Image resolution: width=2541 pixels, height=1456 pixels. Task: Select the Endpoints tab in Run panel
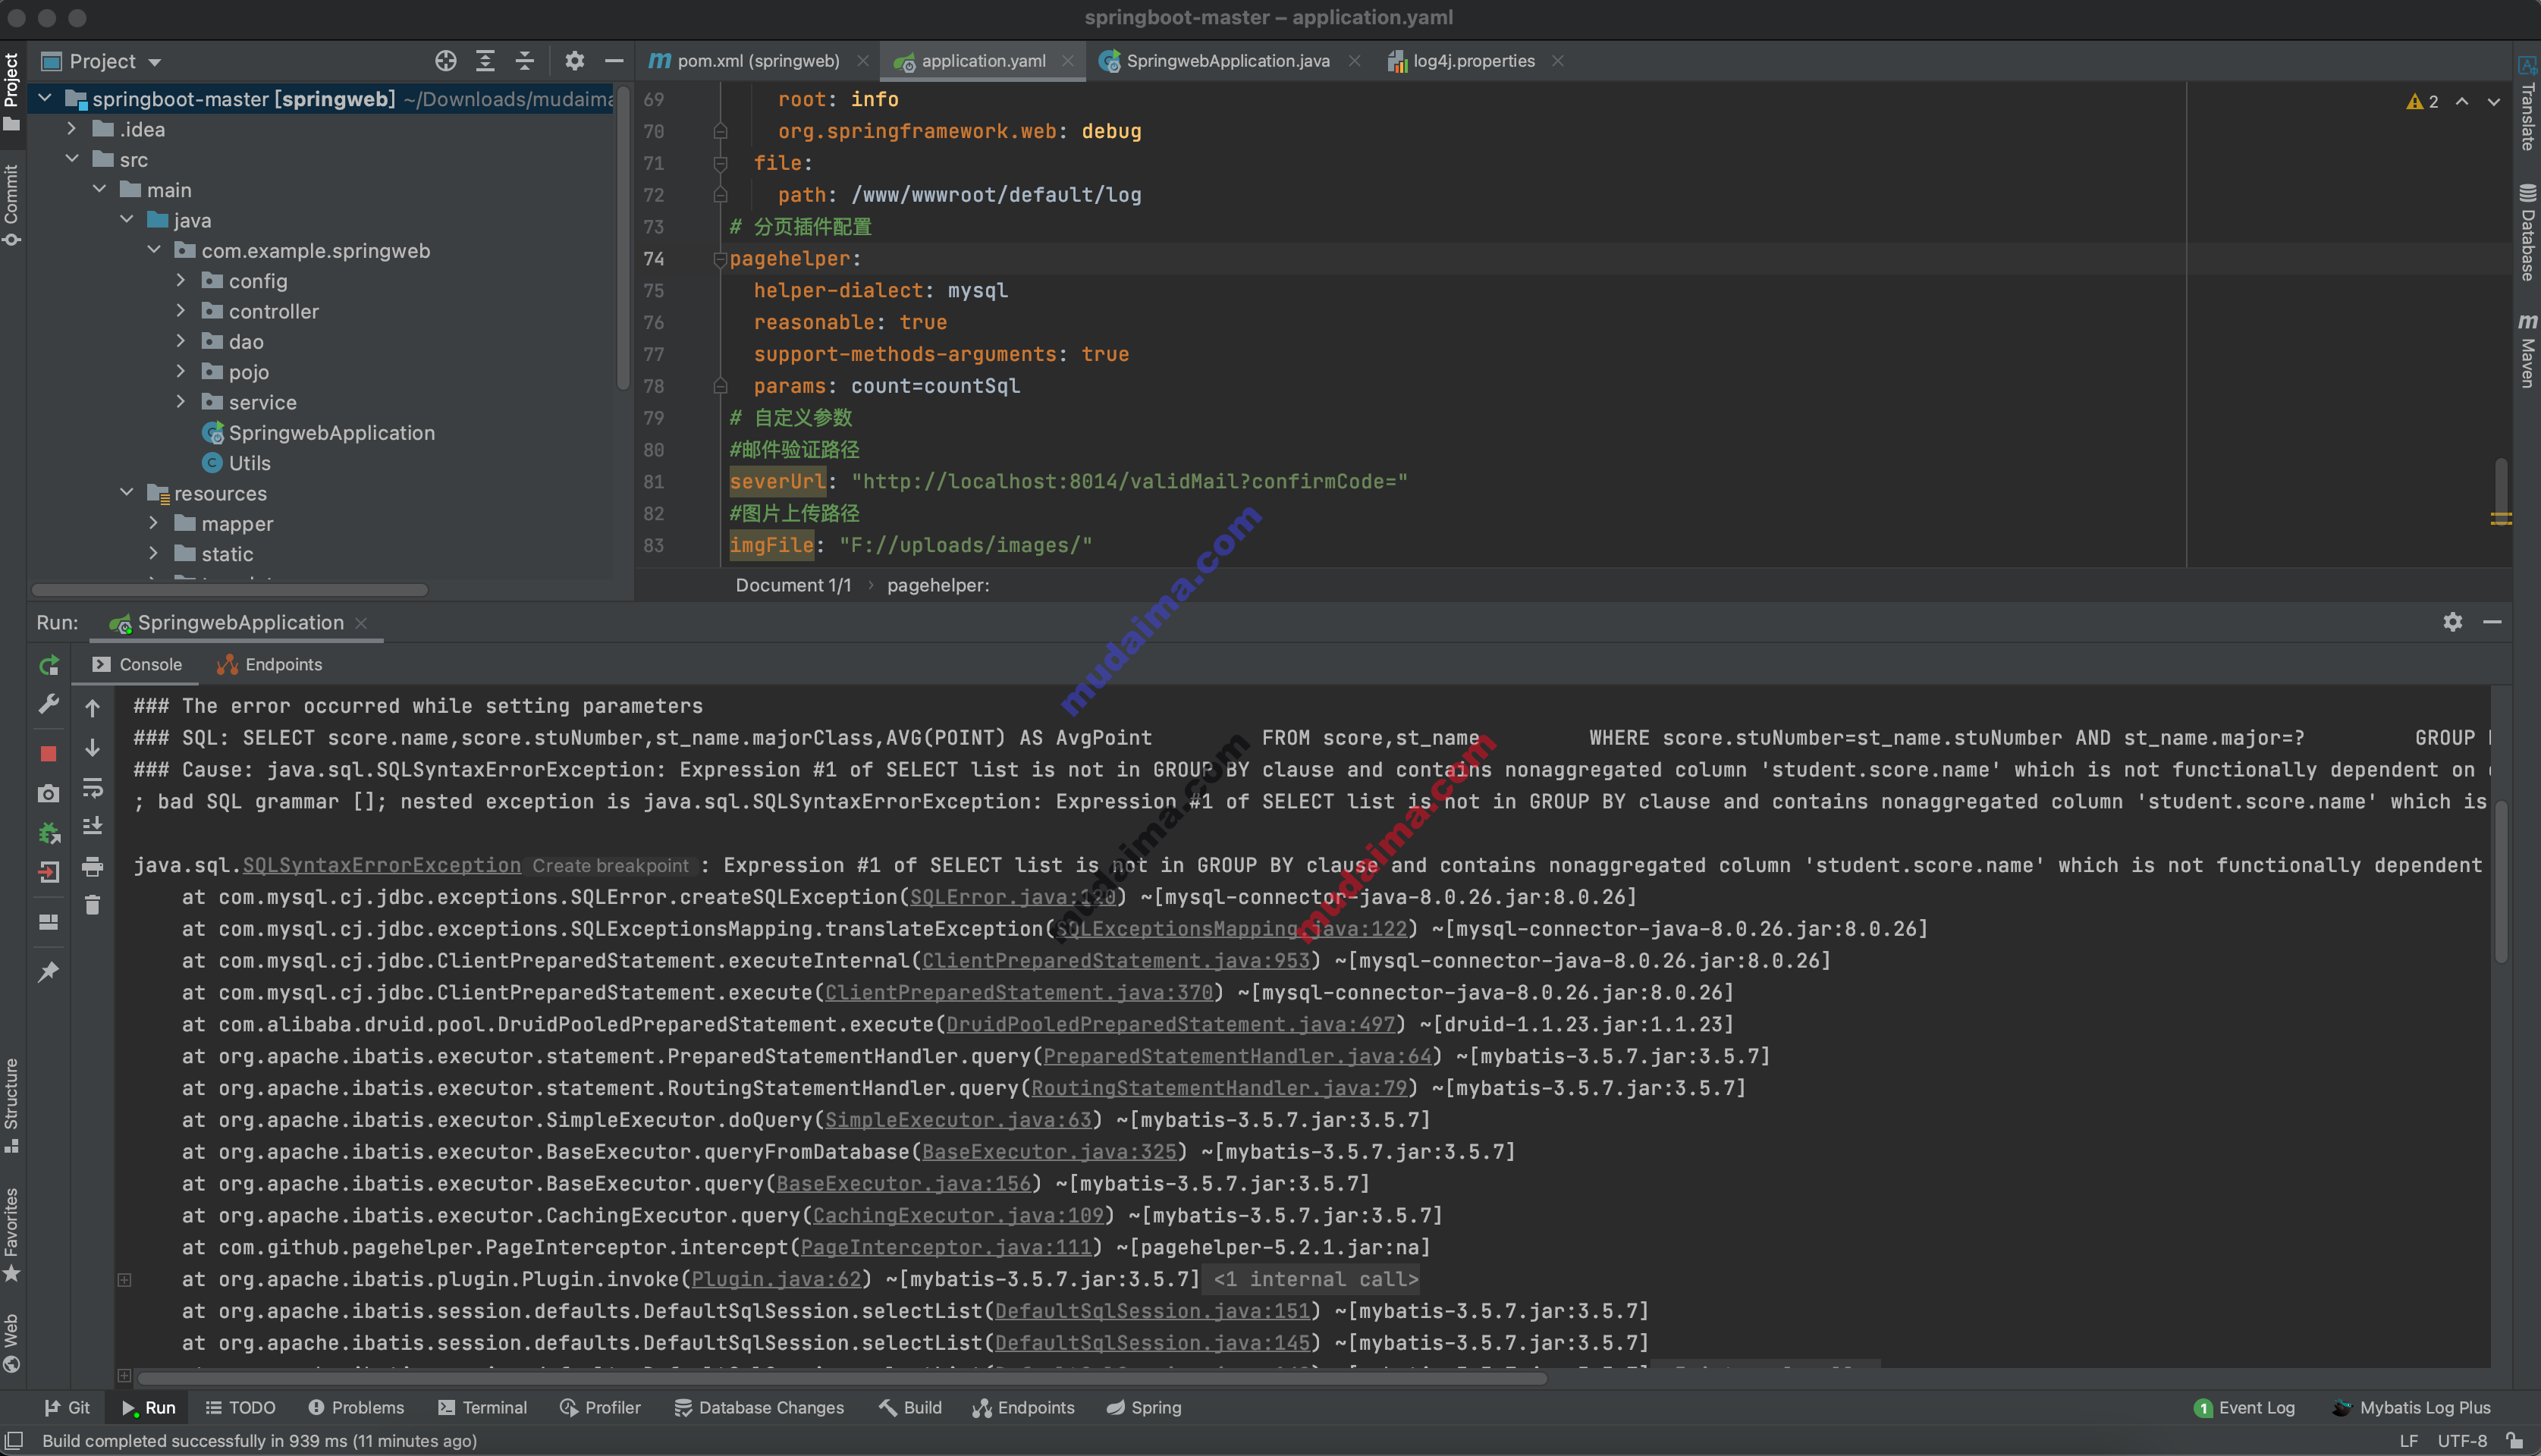point(270,665)
